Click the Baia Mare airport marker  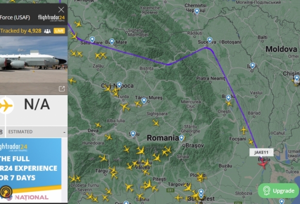(x=112, y=41)
